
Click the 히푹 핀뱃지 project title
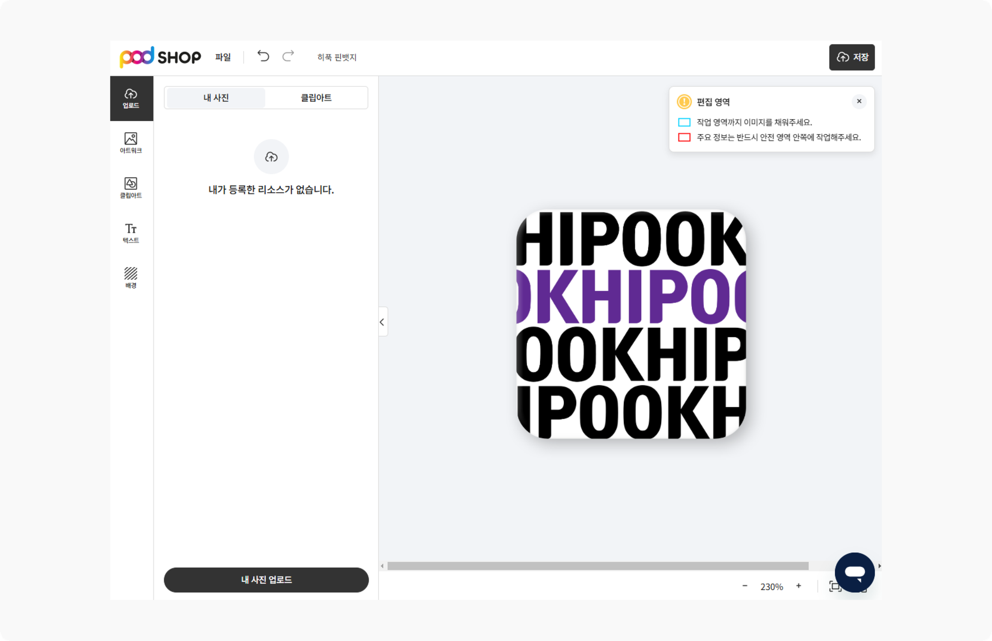[x=337, y=57]
